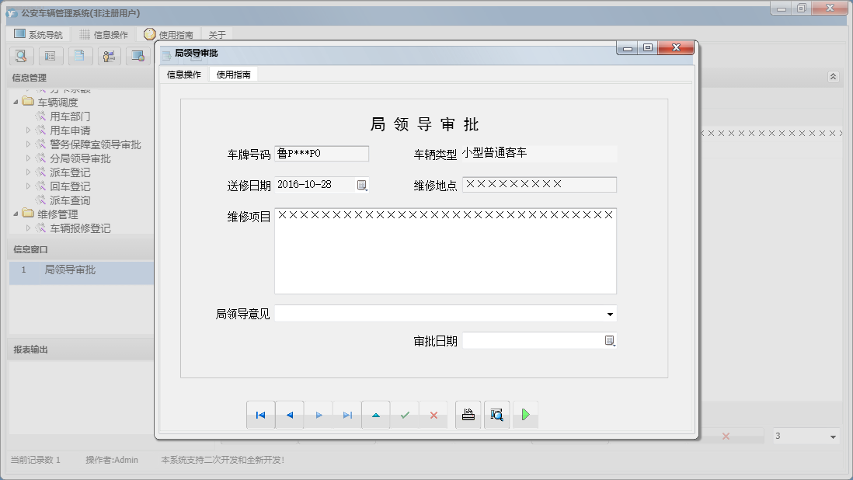Image resolution: width=853 pixels, height=480 pixels.
Task: Click the 车辆调度 folder icon
Action: pyautogui.click(x=28, y=102)
